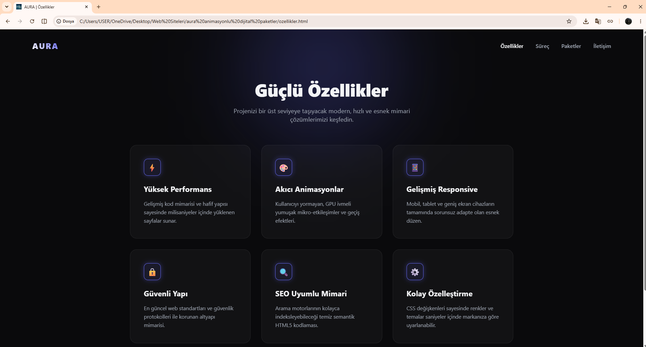Viewport: 646px width, 347px height.
Task: Click the palette icon for Akıcı Animasyonlar
Action: [284, 167]
